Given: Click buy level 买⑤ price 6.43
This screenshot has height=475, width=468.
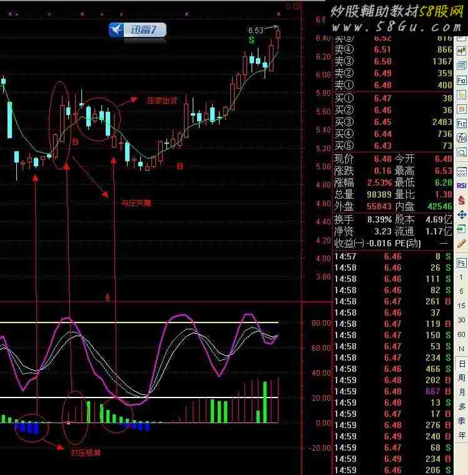Looking at the screenshot, I should (382, 146).
